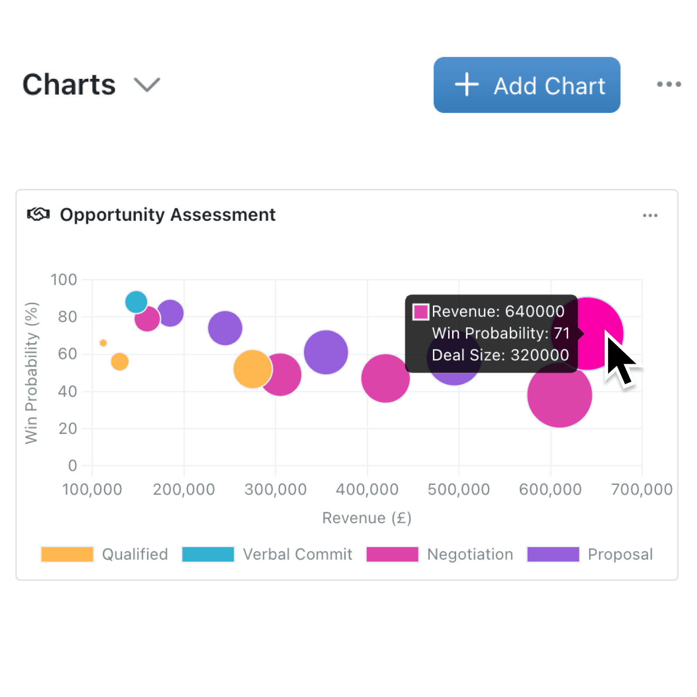Toggle the Proposal series off
697x697 pixels.
click(553, 554)
